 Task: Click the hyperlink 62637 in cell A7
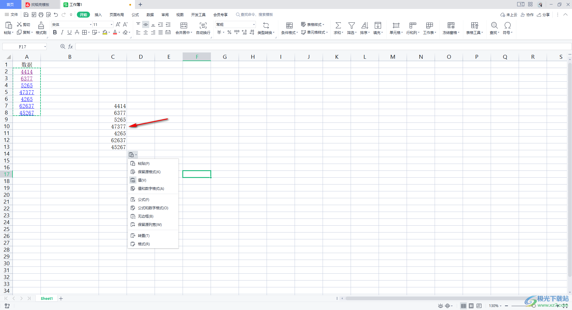pyautogui.click(x=27, y=106)
